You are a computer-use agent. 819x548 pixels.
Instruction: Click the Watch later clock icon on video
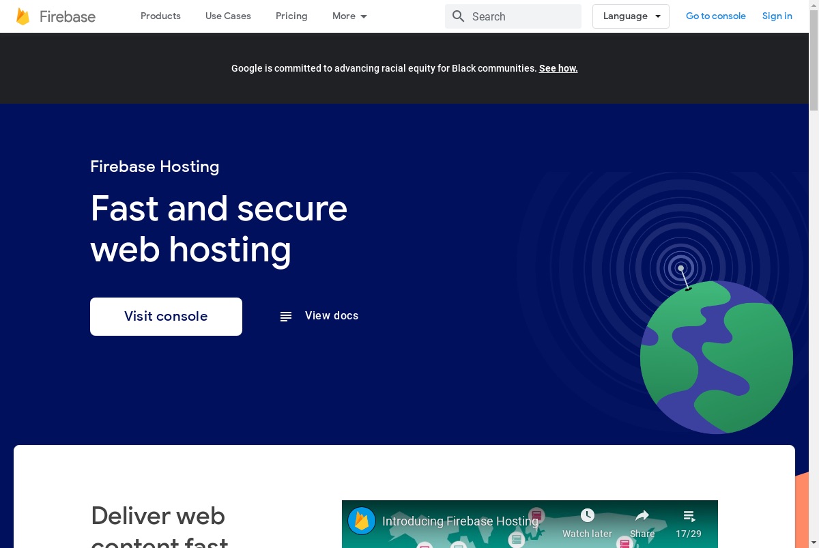[587, 515]
